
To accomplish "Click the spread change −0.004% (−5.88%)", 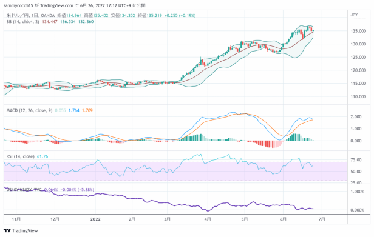I will pyautogui.click(x=77, y=190).
